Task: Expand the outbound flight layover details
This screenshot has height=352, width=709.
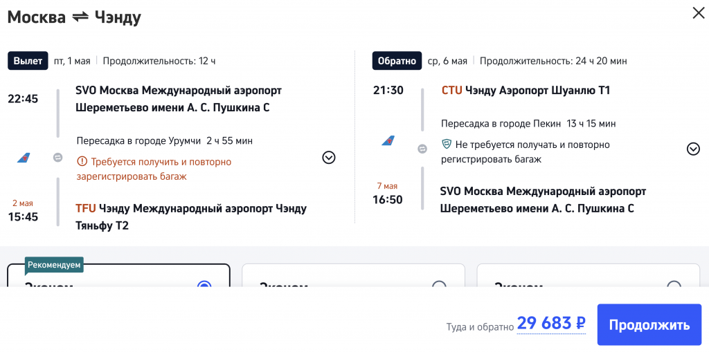Action: click(x=329, y=158)
